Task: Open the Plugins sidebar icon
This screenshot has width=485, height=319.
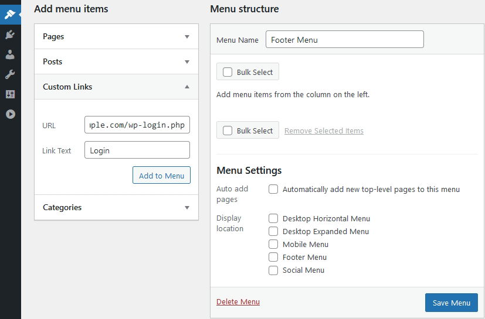Action: (10, 35)
